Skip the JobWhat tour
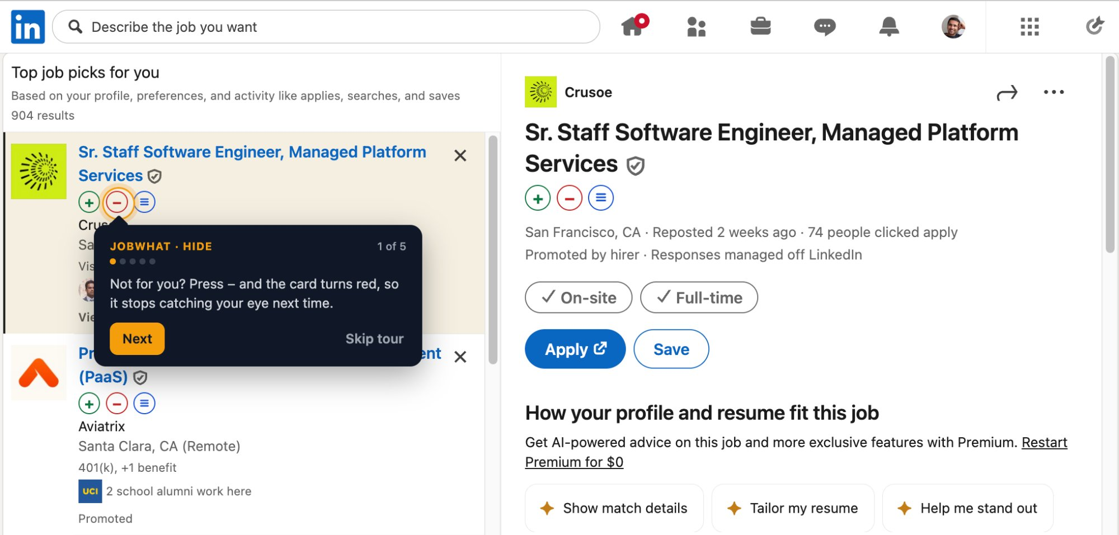Image resolution: width=1119 pixels, height=535 pixels. tap(374, 339)
